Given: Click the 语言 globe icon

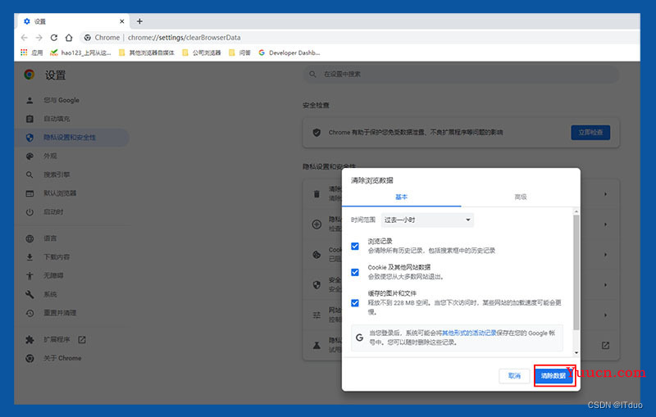Looking at the screenshot, I should click(x=30, y=238).
